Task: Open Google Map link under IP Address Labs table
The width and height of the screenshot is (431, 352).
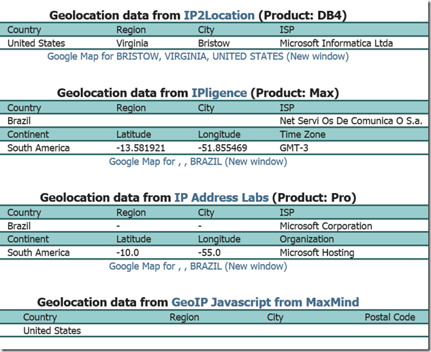Action: click(197, 266)
